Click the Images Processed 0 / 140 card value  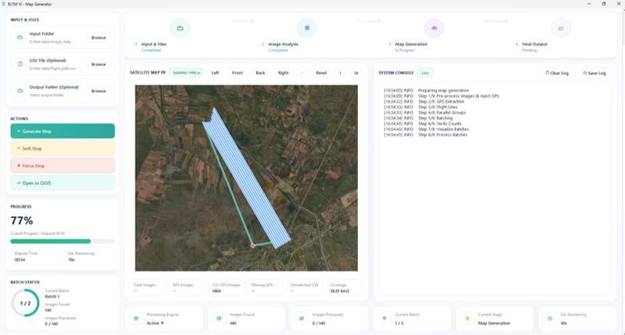319,323
